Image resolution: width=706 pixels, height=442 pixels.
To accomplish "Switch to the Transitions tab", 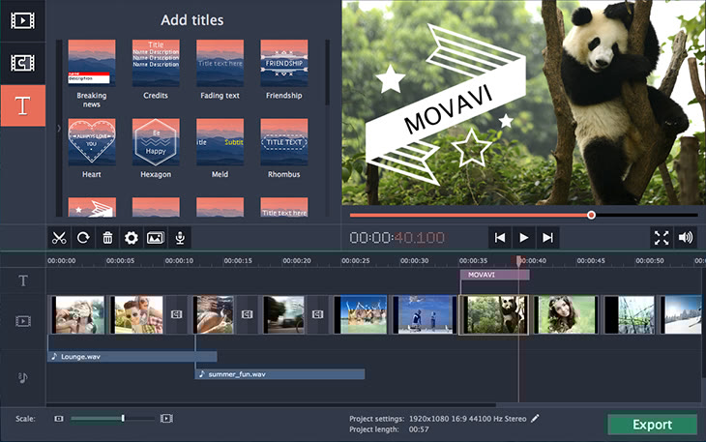I will click(x=23, y=62).
